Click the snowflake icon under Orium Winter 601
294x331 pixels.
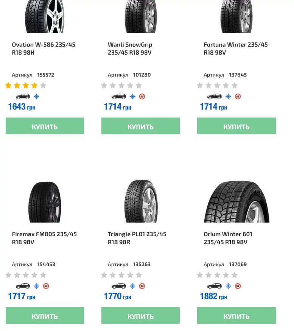tap(228, 286)
